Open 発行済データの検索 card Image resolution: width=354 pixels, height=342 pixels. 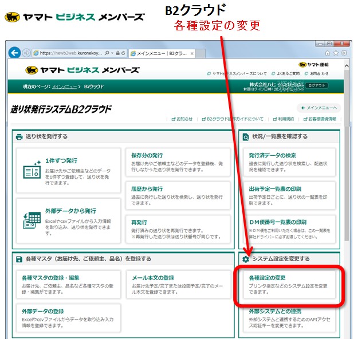(x=289, y=162)
